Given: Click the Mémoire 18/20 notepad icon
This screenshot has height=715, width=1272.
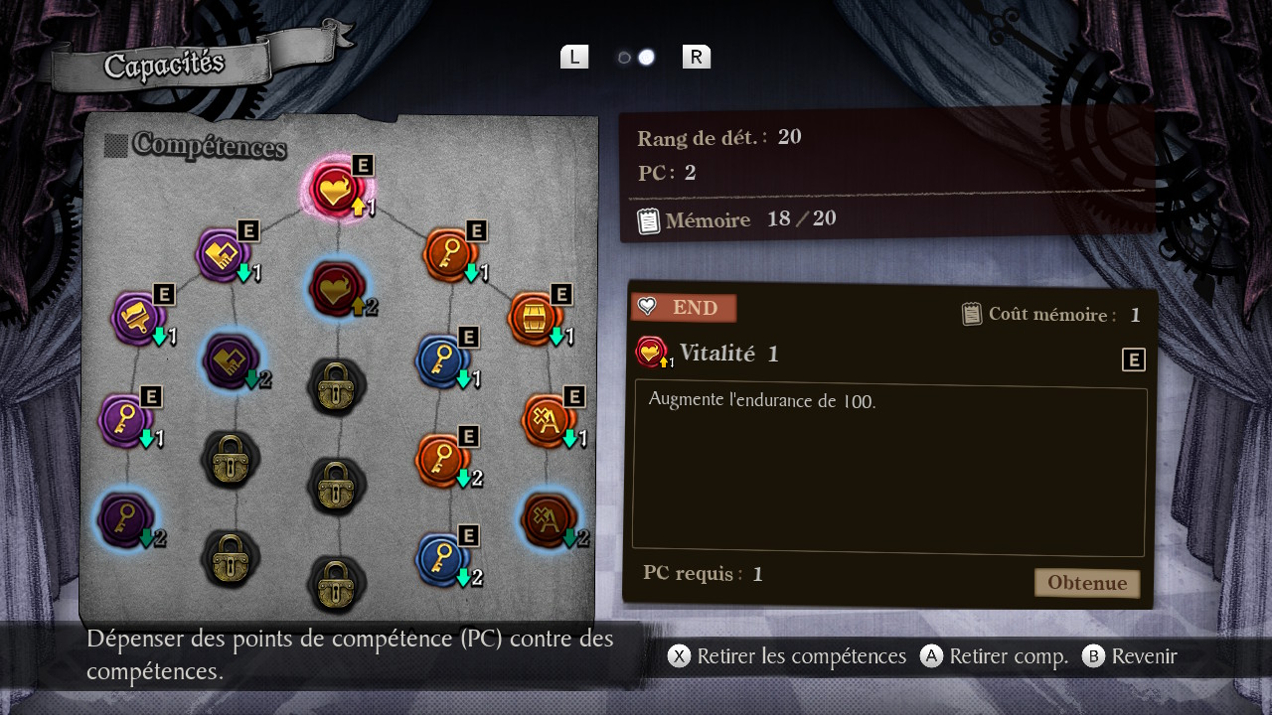Looking at the screenshot, I should click(x=648, y=220).
